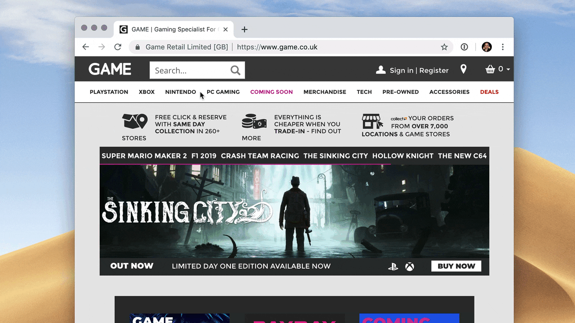Select the Hollow Knight banner tab

pos(403,156)
